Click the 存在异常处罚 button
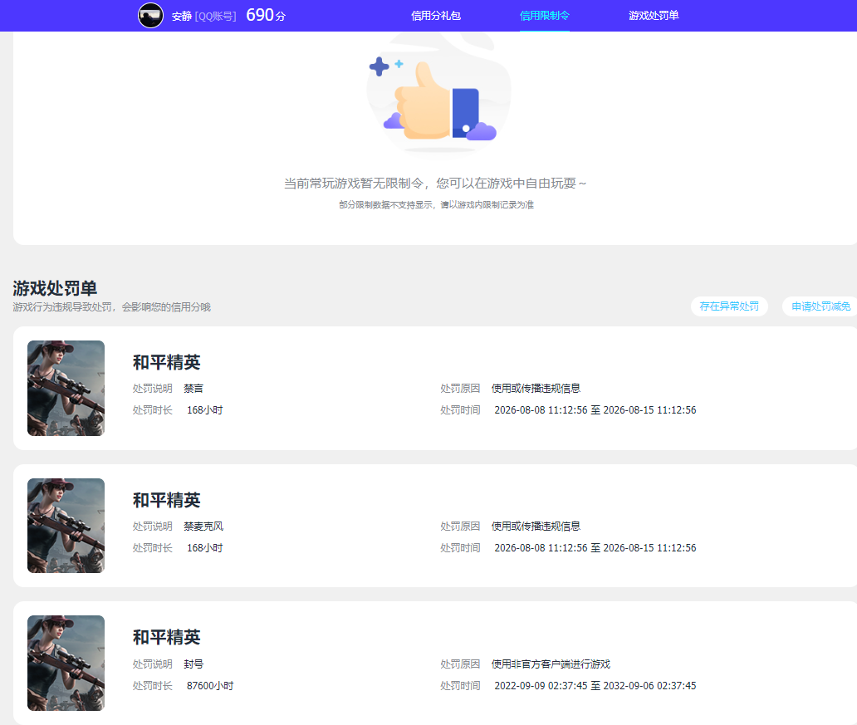857x725 pixels. (x=729, y=306)
